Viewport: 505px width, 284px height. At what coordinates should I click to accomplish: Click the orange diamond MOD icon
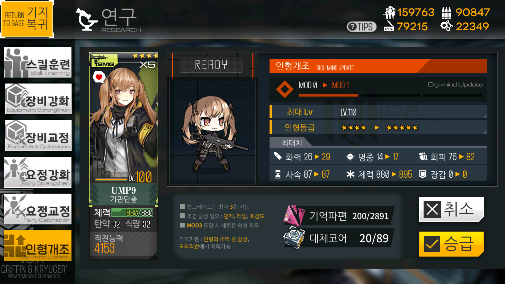click(285, 89)
